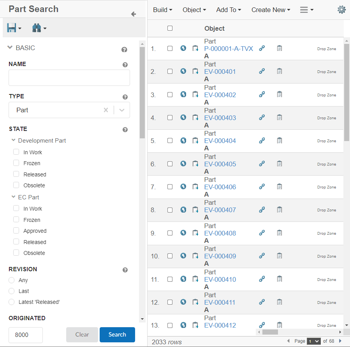Open the binoculars saved searches icon
Viewport: 350px width, 347px height.
click(37, 28)
